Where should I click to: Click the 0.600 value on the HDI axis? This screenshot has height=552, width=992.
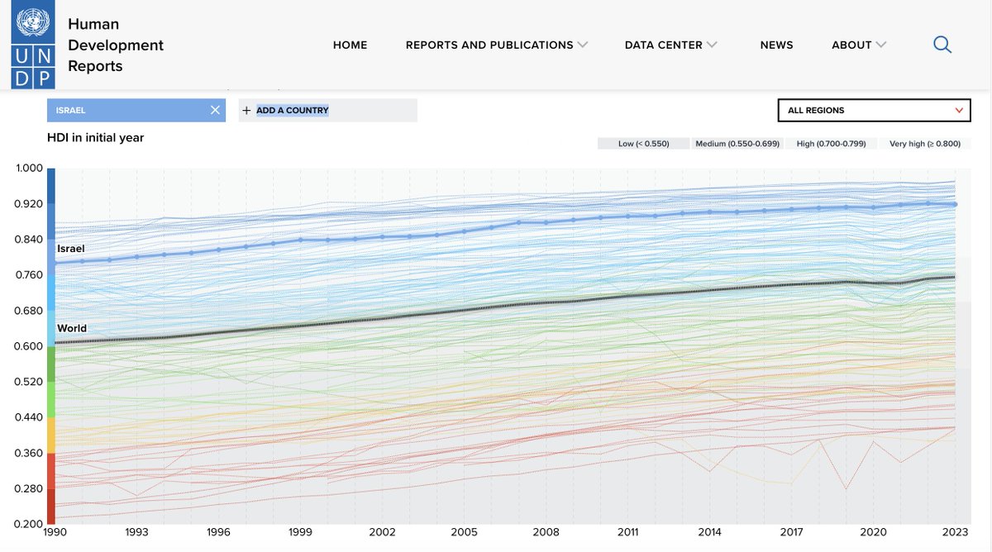pyautogui.click(x=29, y=346)
